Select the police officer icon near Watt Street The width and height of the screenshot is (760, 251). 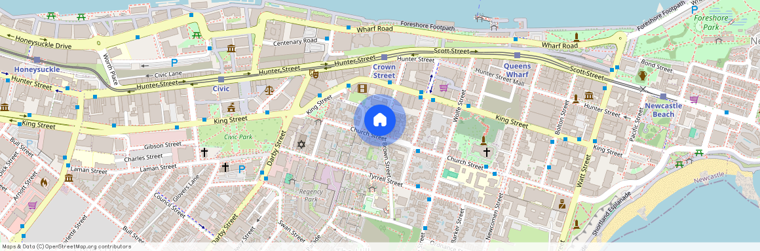point(562,204)
